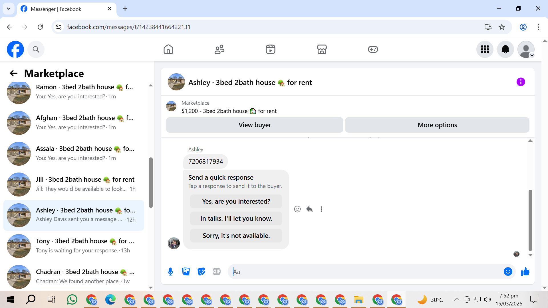Close the Messenger browser tab
The height and width of the screenshot is (308, 548).
tap(110, 9)
